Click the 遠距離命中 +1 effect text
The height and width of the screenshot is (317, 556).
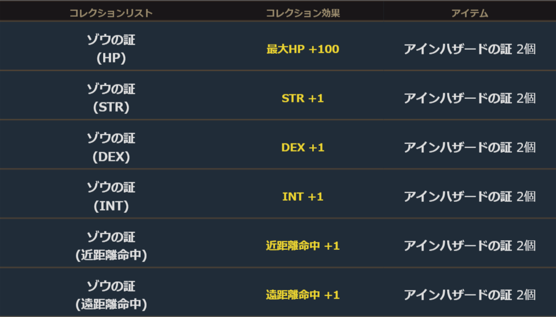302,295
